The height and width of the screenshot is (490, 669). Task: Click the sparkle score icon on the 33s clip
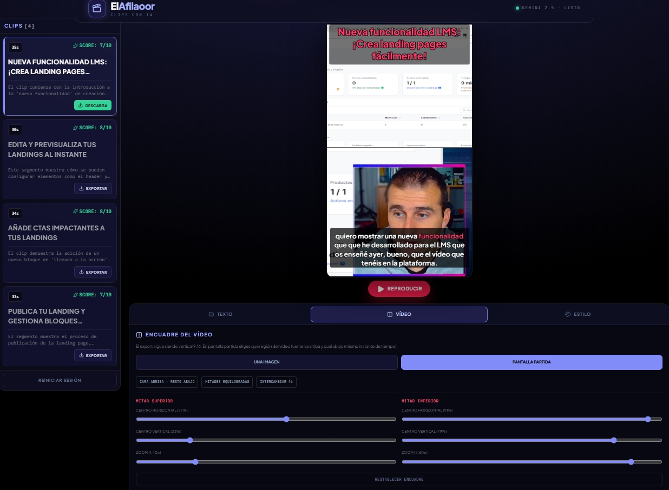click(76, 295)
